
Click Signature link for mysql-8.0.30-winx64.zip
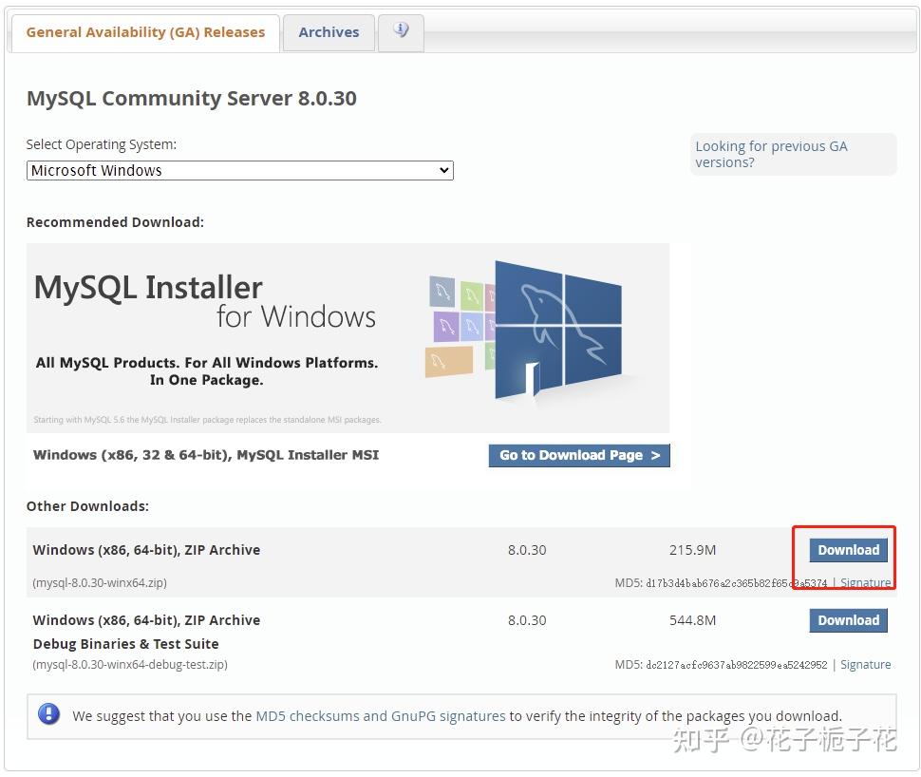pos(865,582)
